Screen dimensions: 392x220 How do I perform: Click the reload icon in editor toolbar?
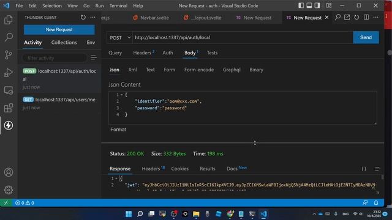coord(356,17)
